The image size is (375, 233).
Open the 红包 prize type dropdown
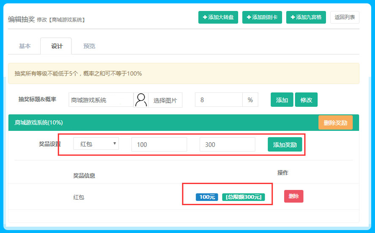tap(96, 144)
